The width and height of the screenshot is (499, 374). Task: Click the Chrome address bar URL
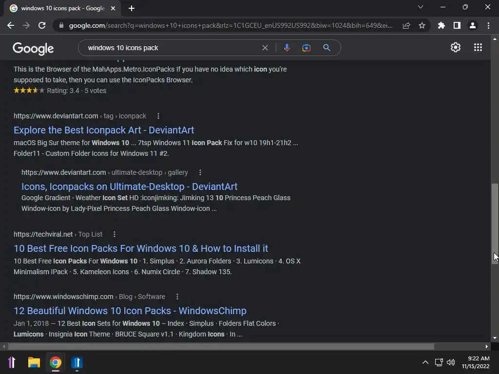coord(230,25)
